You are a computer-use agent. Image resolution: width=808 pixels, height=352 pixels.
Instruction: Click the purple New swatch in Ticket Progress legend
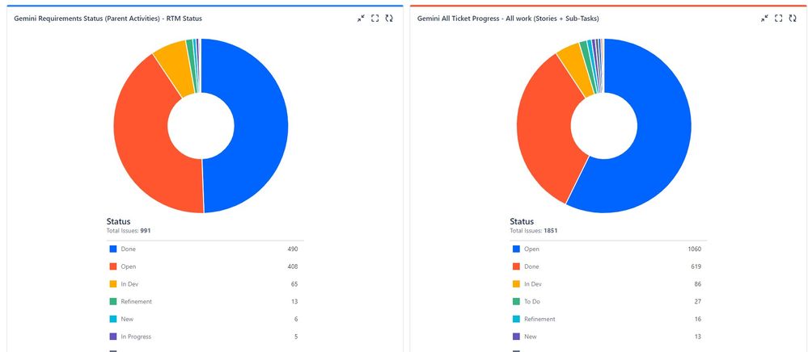click(x=516, y=337)
